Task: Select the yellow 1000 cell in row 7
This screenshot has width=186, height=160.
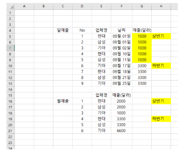Action: click(x=142, y=48)
